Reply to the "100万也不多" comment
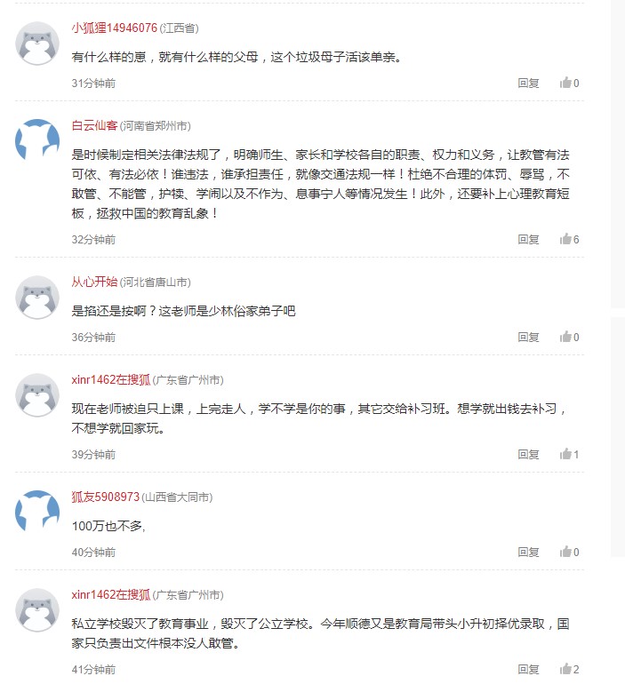Image resolution: width=625 pixels, height=684 pixels. tap(528, 553)
